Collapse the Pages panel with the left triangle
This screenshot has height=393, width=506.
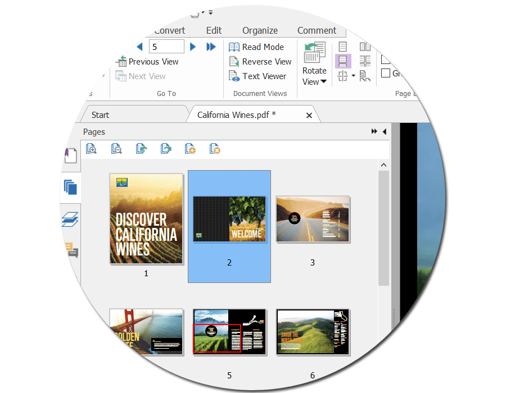tap(385, 131)
